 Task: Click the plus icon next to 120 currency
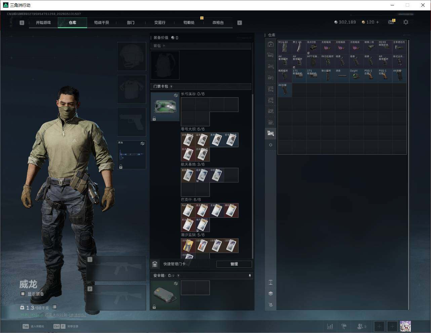[378, 22]
